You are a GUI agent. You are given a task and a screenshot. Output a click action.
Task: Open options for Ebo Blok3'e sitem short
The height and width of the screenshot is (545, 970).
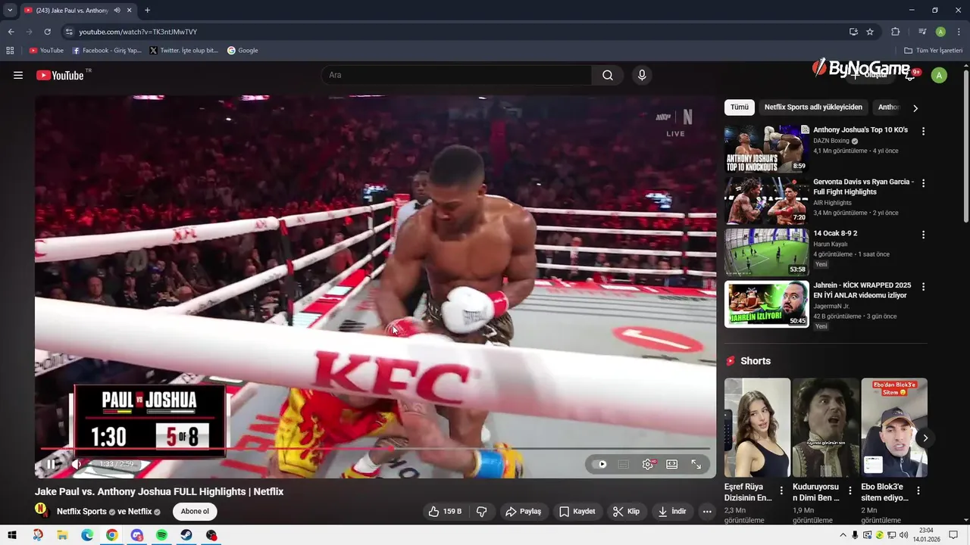tap(918, 490)
